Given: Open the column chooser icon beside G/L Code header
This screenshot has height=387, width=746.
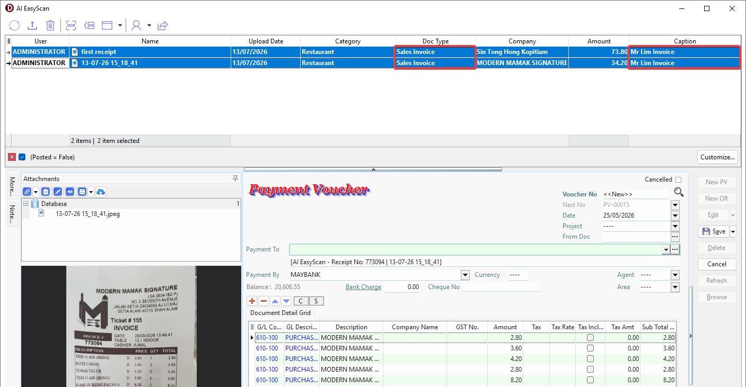Looking at the screenshot, I should coord(251,327).
